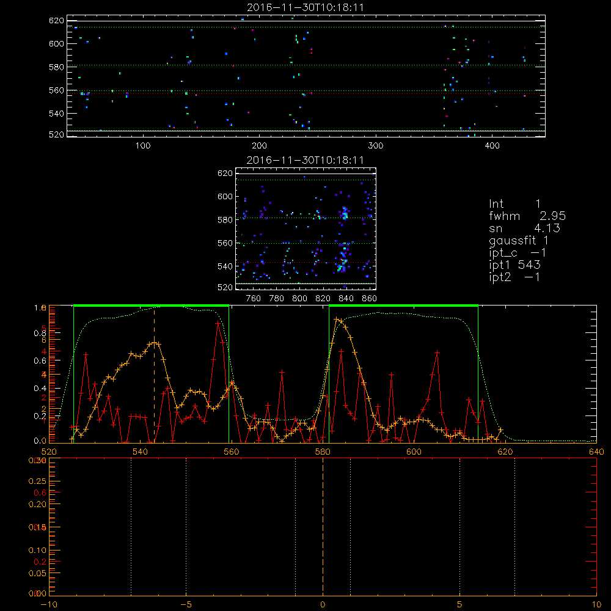Click y-axis label 0.10 on bottom plot
This screenshot has width=611, height=611.
(x=37, y=551)
